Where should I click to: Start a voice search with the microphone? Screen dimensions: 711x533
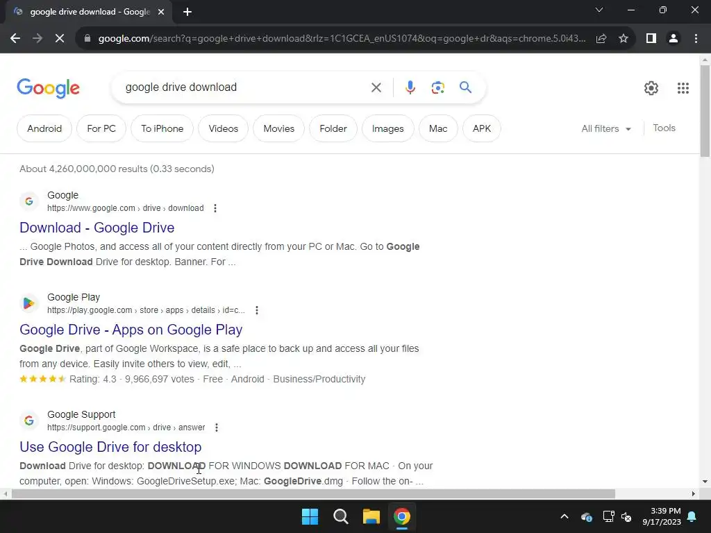click(410, 87)
